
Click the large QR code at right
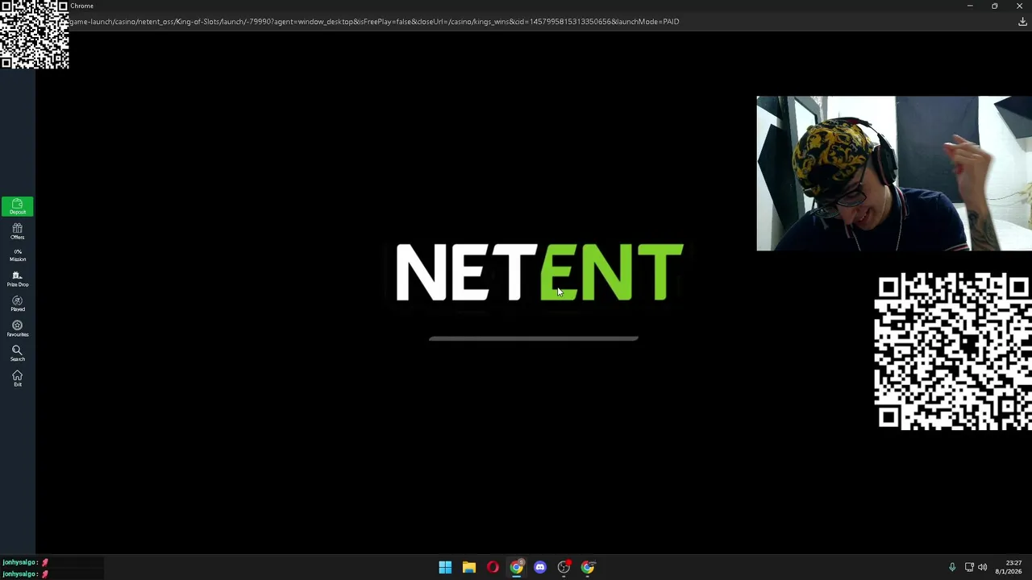tap(954, 352)
